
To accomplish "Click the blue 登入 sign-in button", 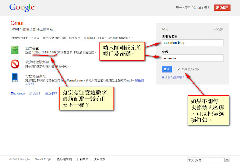I will pyautogui.click(x=166, y=69).
